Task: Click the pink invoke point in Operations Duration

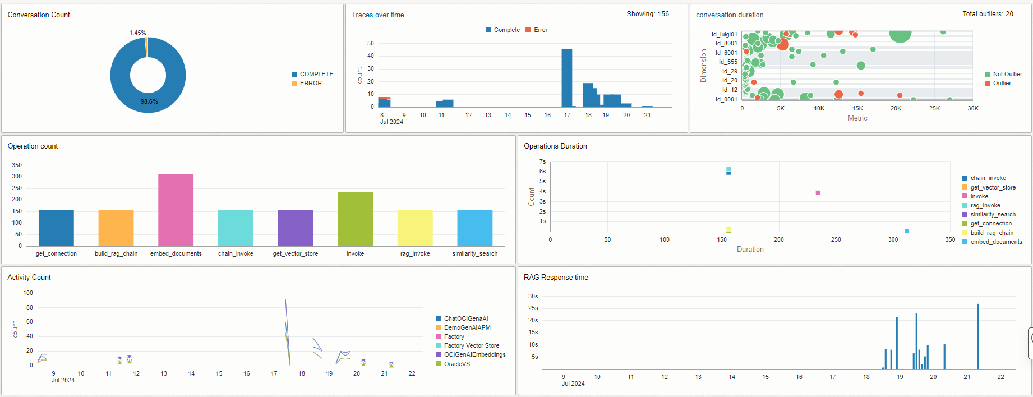Action: click(818, 193)
